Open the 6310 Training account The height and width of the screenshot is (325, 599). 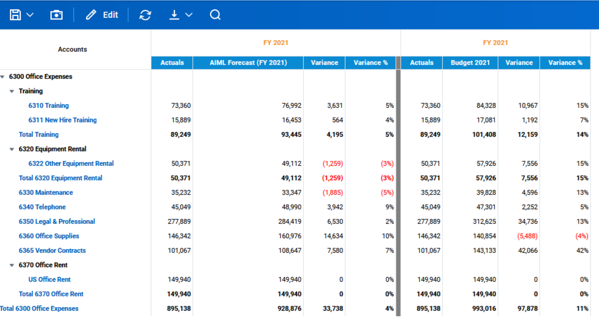(x=48, y=105)
